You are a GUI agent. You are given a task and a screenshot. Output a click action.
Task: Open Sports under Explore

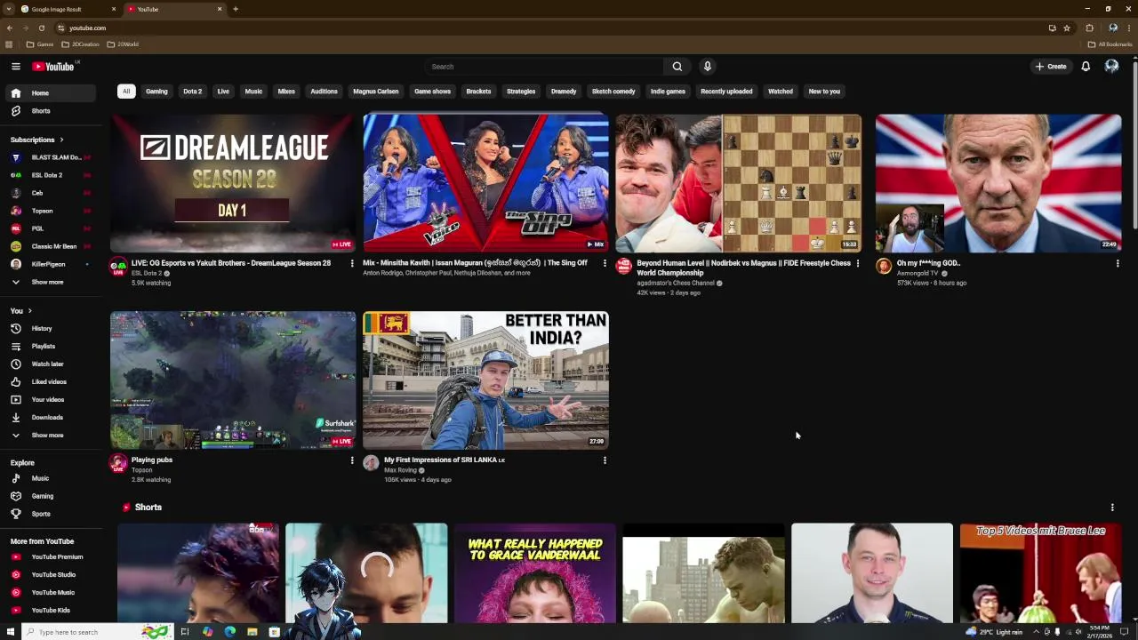[x=52, y=514]
